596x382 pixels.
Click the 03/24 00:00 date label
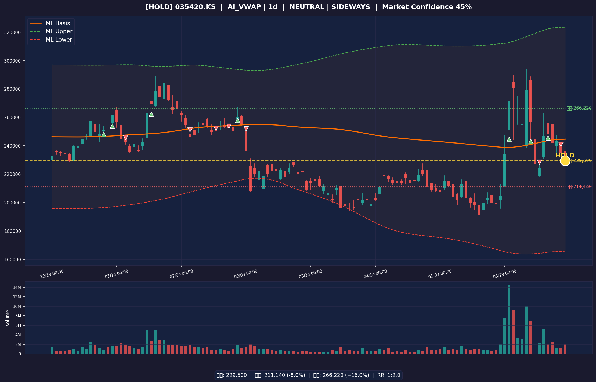tap(311, 274)
